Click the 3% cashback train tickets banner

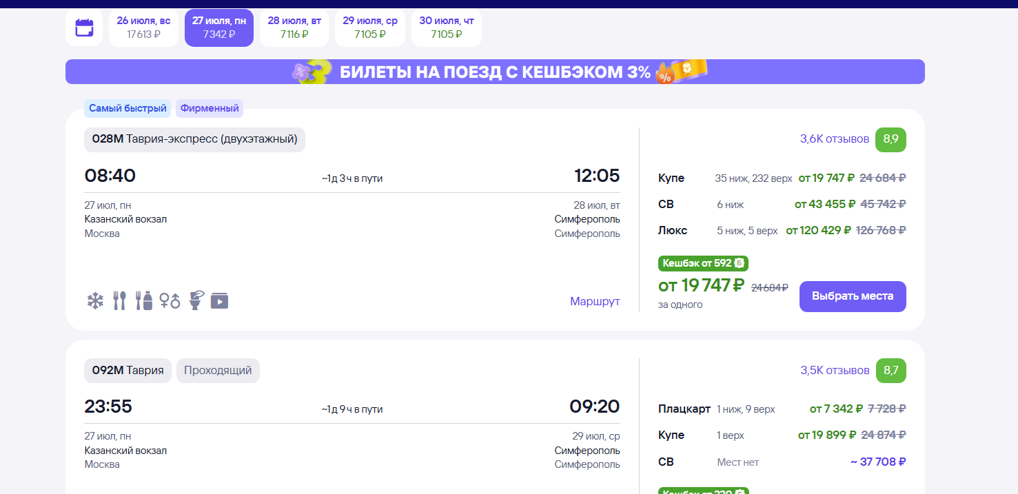(495, 72)
